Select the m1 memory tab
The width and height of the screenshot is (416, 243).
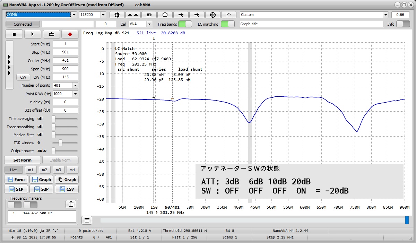pos(31,170)
